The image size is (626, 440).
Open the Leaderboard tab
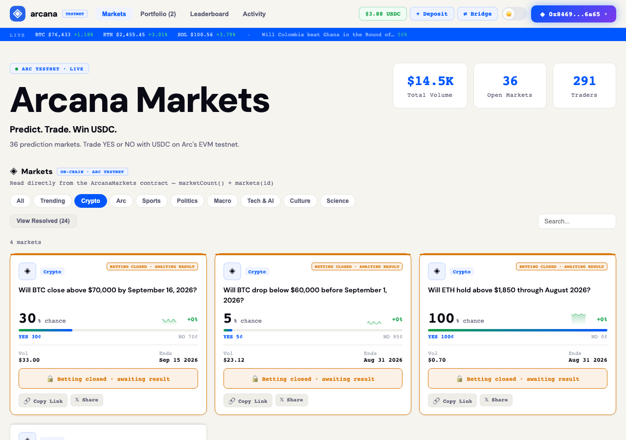(209, 14)
